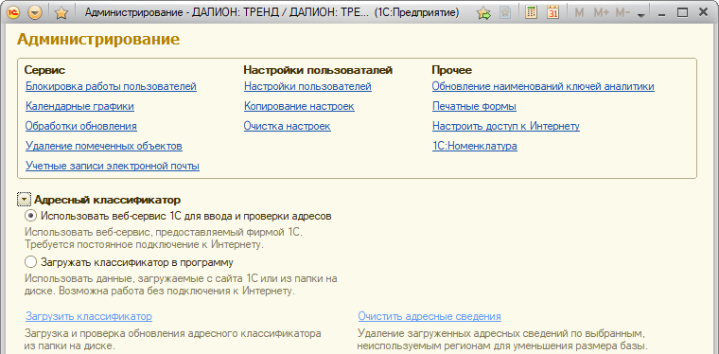The width and height of the screenshot is (719, 354).
Task: Click the 1C application logo icon
Action: click(x=13, y=13)
